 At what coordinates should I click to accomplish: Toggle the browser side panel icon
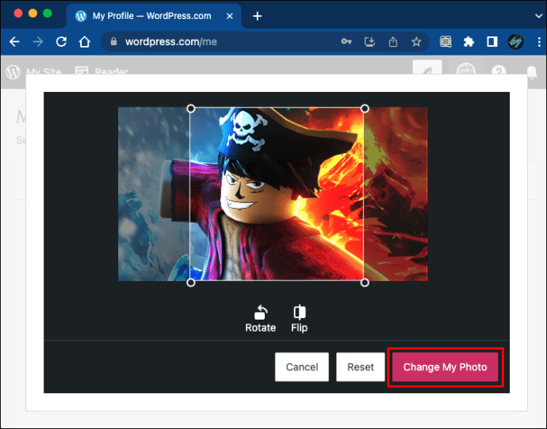[x=492, y=42]
